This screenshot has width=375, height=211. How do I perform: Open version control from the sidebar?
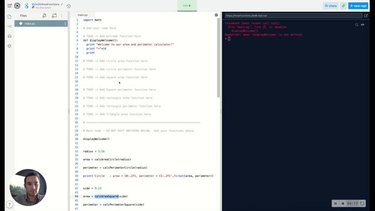click(9, 26)
